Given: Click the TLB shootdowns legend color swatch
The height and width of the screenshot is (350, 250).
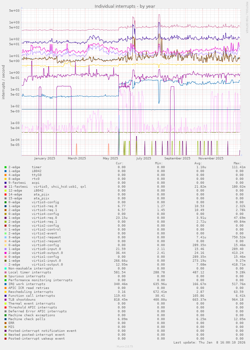Looking at the screenshot, I should pos(6,300).
